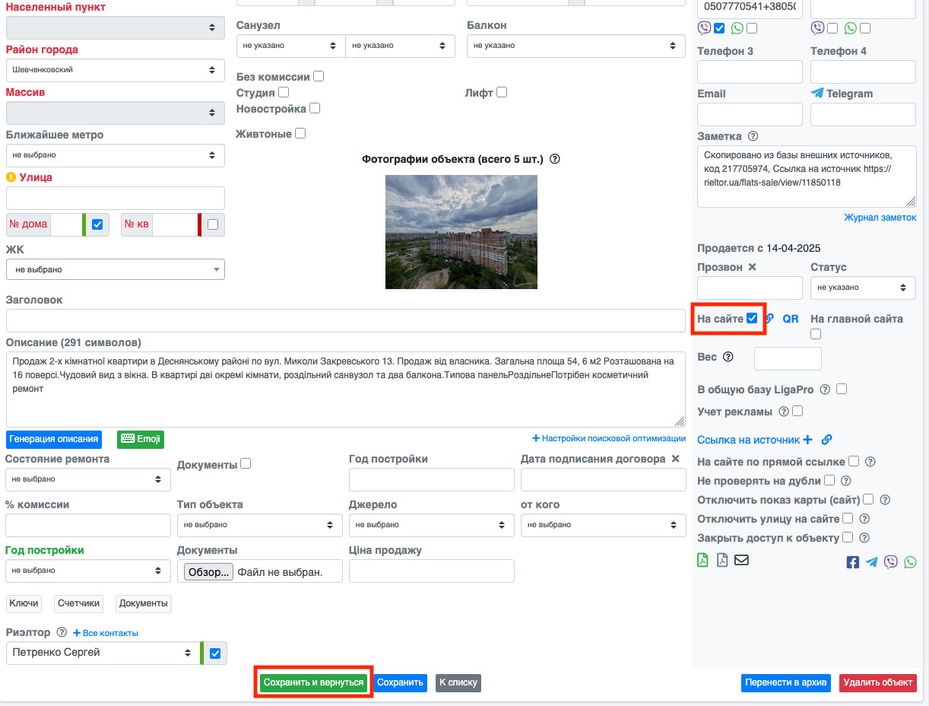This screenshot has width=929, height=706.
Task: Click the Сохранить и вернуться button
Action: 313,682
